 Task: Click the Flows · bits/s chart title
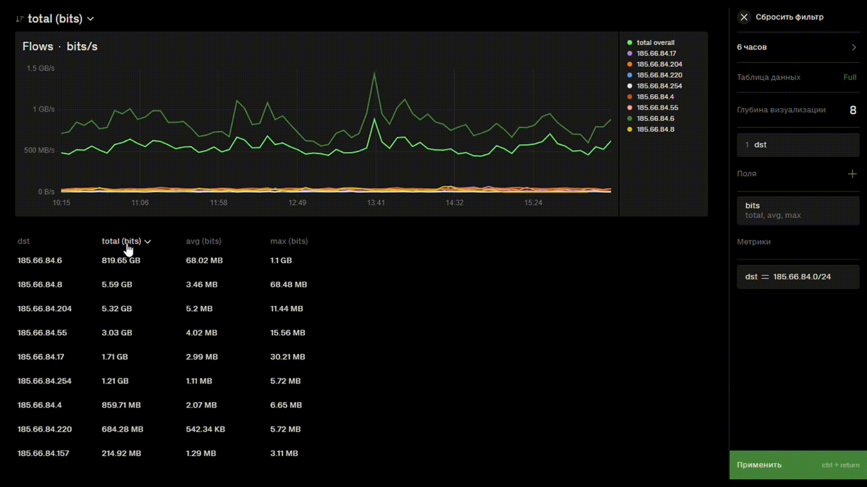pos(60,46)
